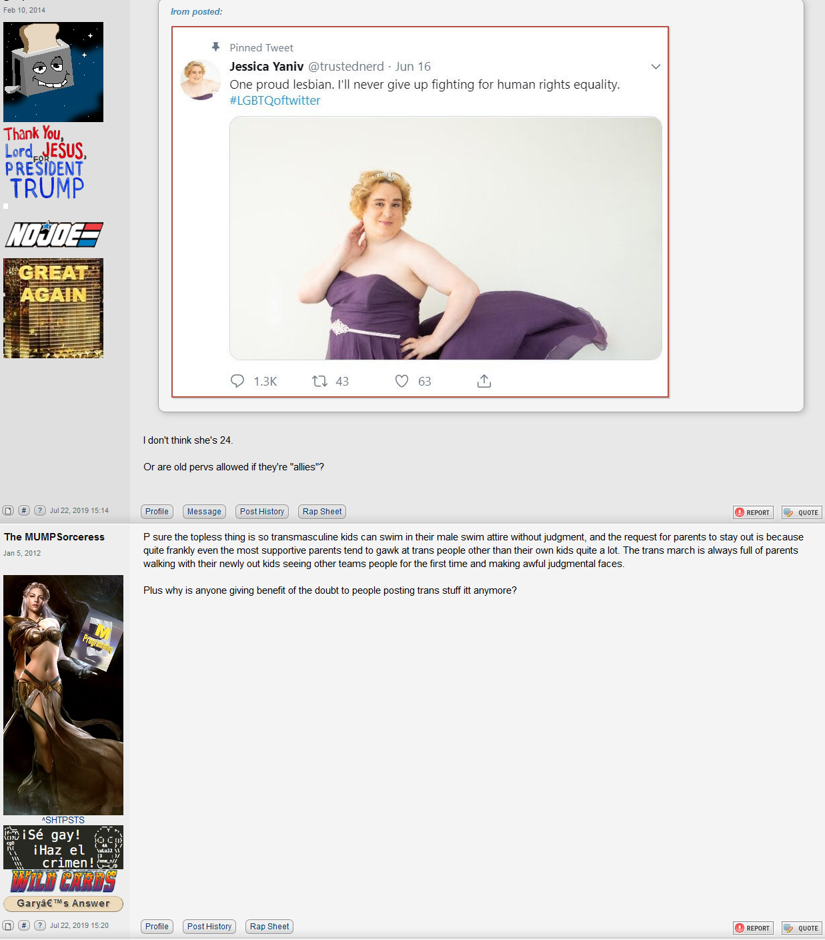Click the # permalink icon beside Jul 22 15:20
This screenshot has width=825, height=940.
24,925
